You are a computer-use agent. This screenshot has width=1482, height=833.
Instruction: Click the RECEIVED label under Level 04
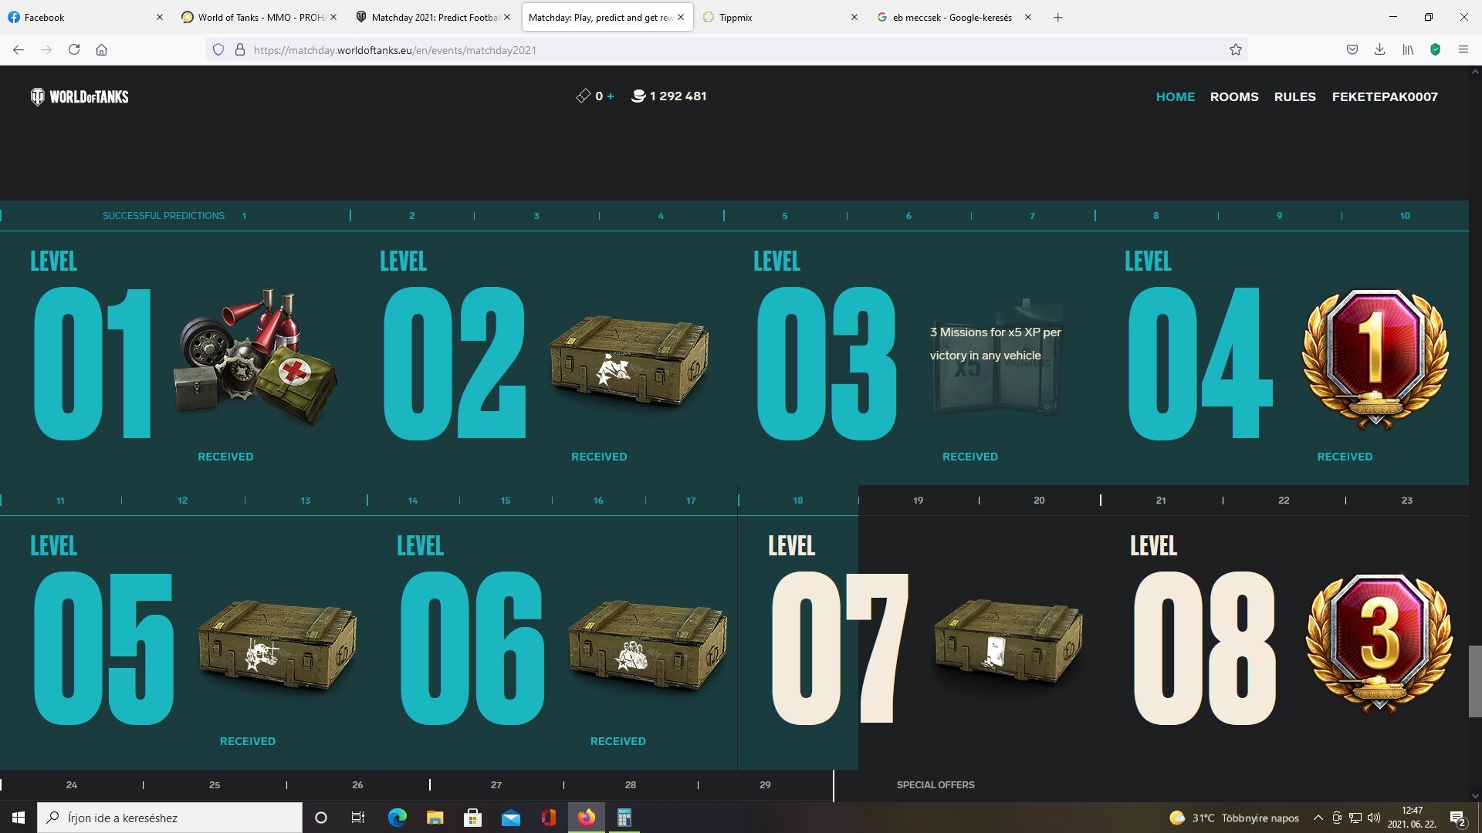(1345, 457)
